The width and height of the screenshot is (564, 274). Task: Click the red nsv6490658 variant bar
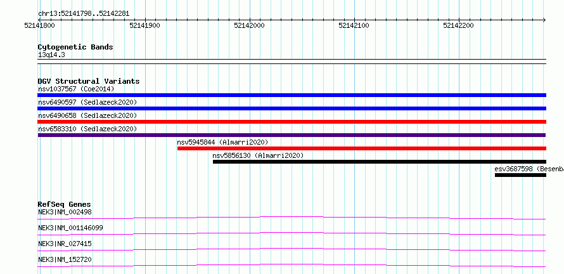pos(292,122)
